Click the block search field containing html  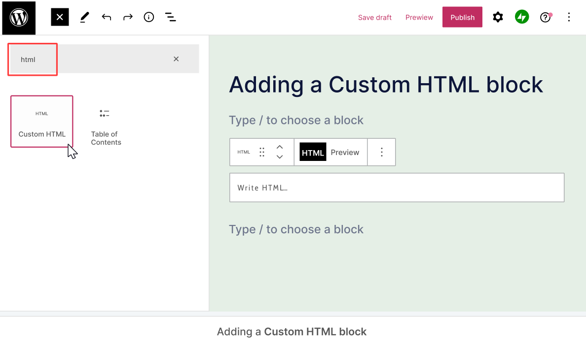(x=104, y=59)
